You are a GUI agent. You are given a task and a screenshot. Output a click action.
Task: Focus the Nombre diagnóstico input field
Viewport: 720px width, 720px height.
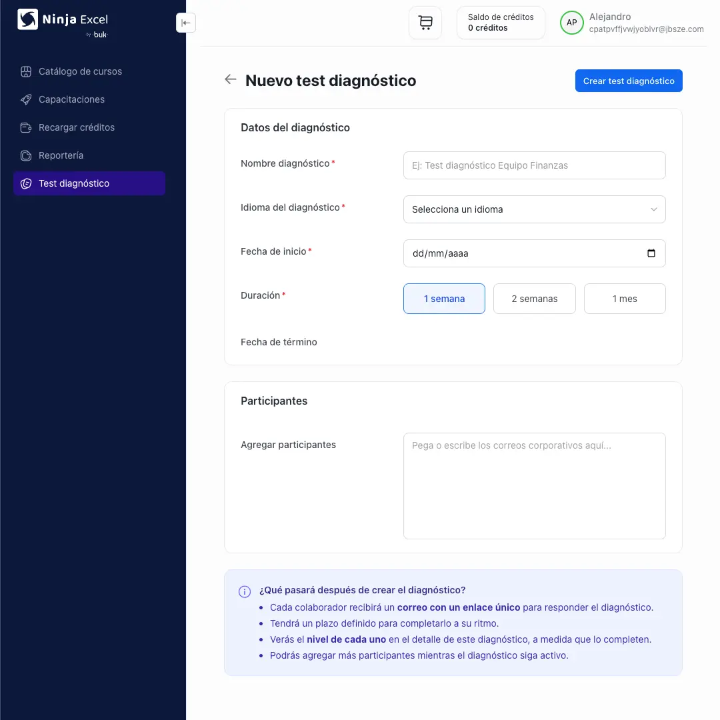pos(535,165)
